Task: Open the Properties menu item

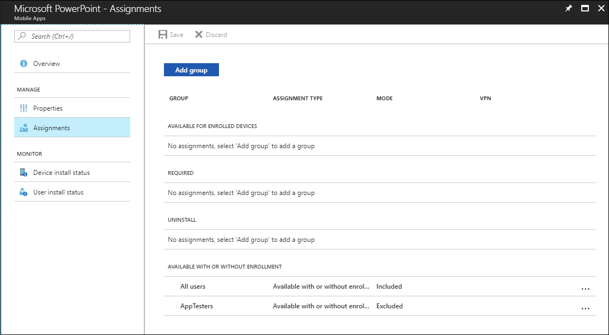Action: click(72, 108)
